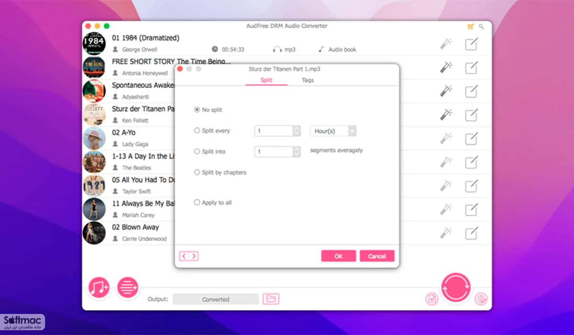
Task: Click the next track arrow in dialog
Action: click(x=193, y=256)
